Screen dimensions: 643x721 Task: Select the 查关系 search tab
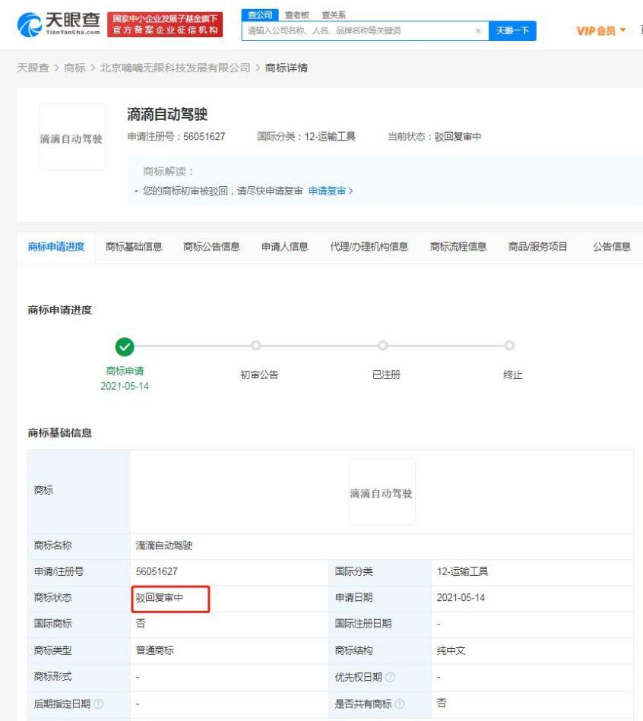334,15
